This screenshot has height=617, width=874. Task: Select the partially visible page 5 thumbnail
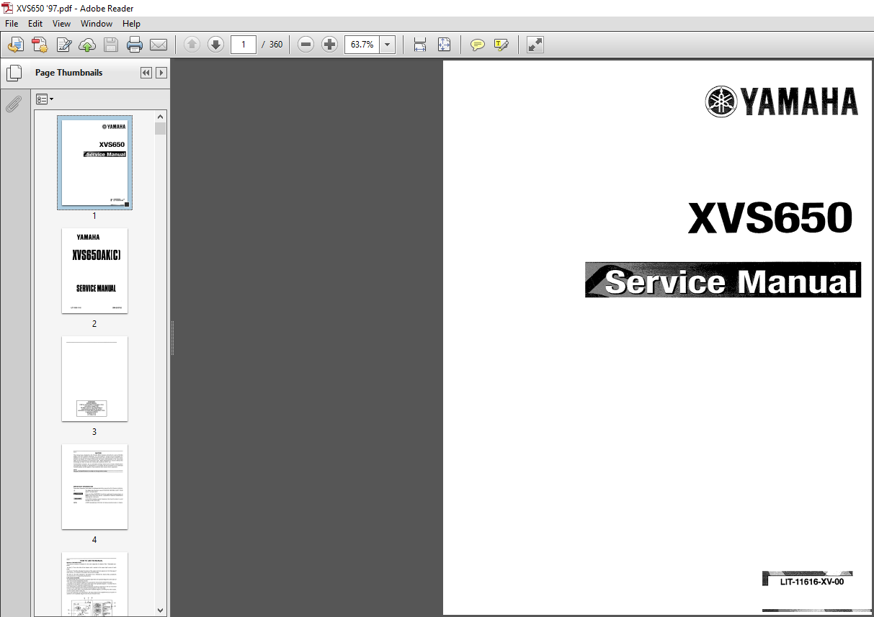[94, 584]
